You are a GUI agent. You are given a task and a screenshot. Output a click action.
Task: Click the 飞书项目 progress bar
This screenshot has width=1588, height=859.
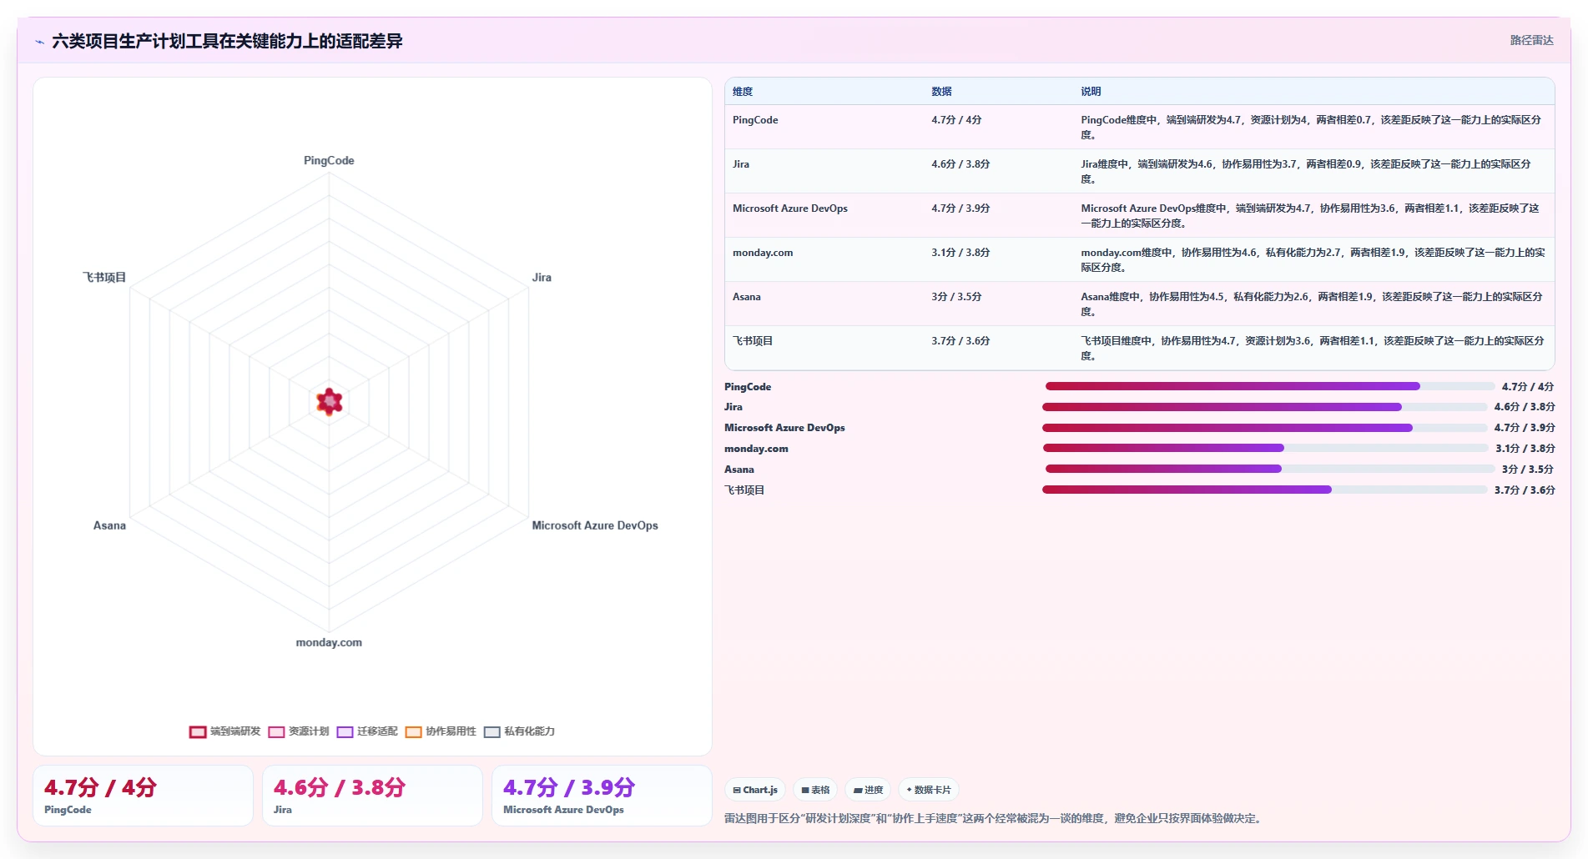1264,490
